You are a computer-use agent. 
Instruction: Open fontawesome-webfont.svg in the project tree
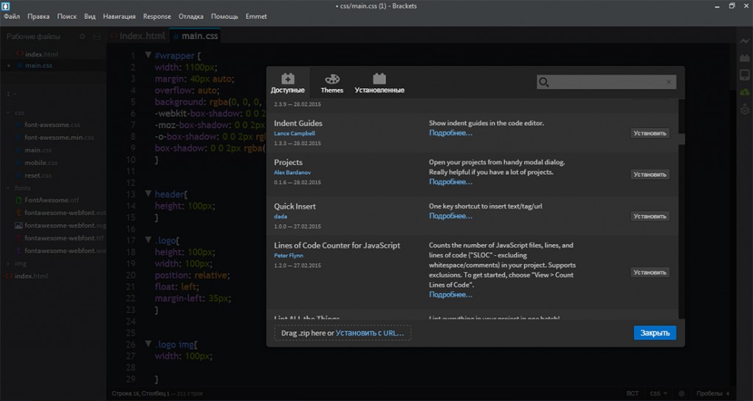pyautogui.click(x=65, y=225)
